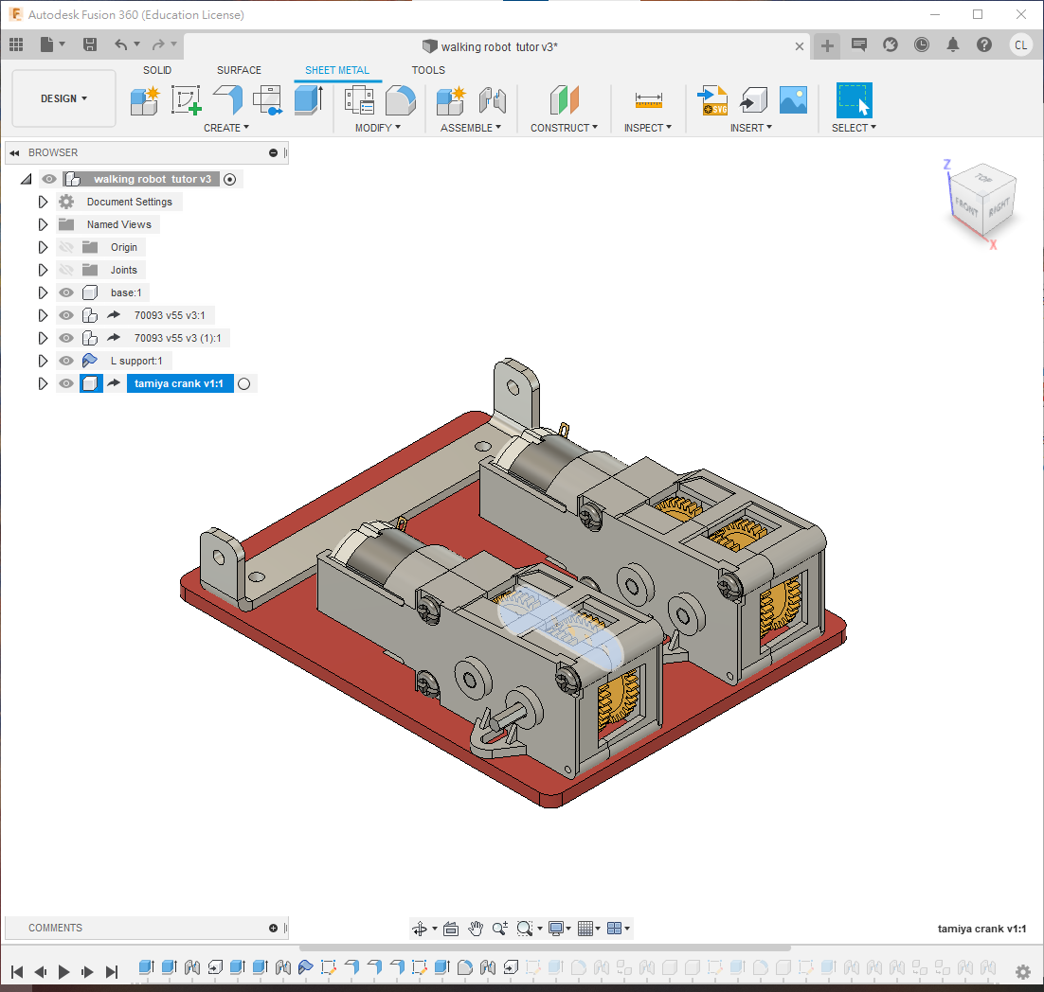Click the Measure tool in Inspect
Image resolution: width=1044 pixels, height=992 pixels.
coord(648,99)
